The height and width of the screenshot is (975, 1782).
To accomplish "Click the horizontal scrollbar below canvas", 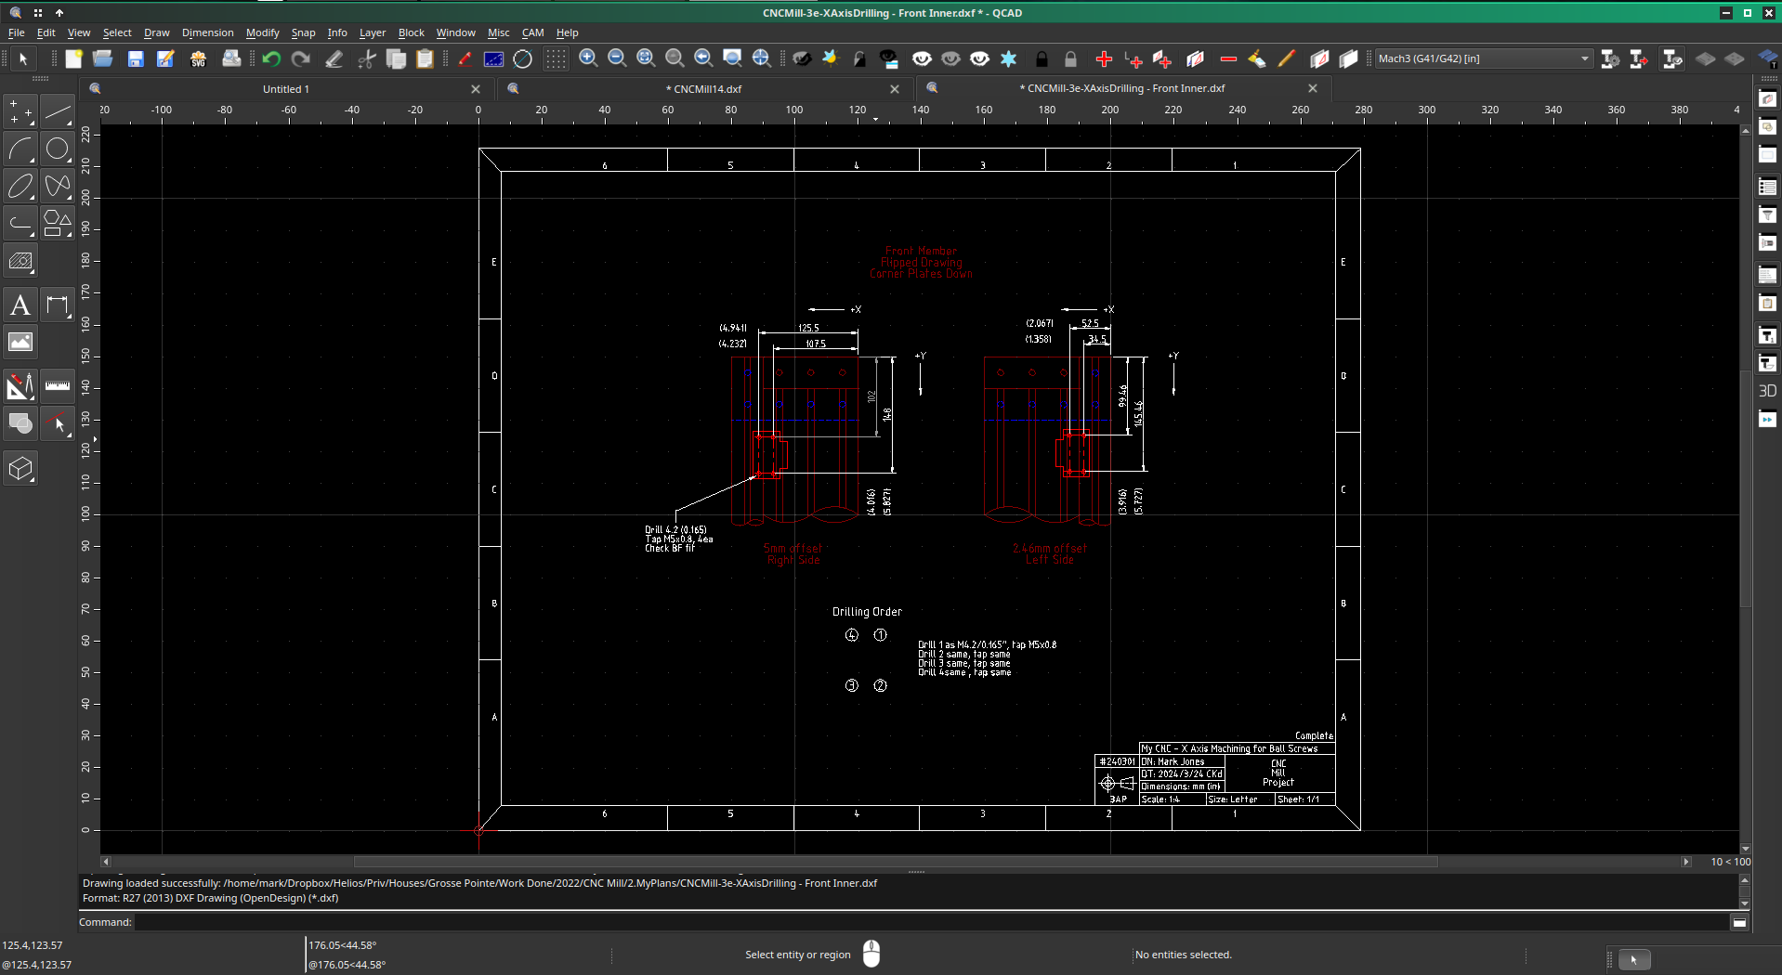I will (896, 862).
